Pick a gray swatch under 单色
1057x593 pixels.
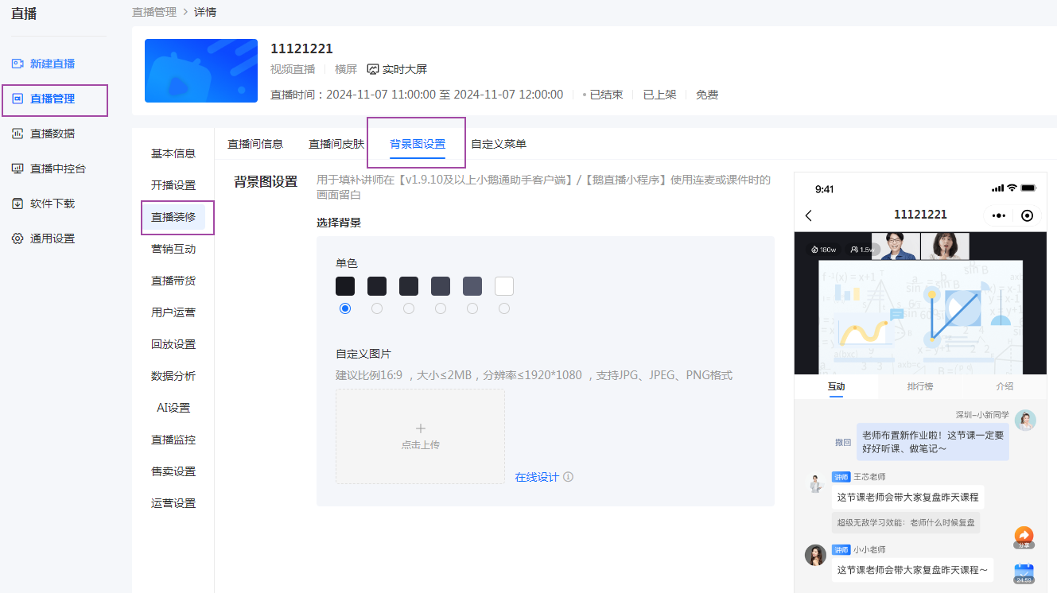click(x=472, y=286)
